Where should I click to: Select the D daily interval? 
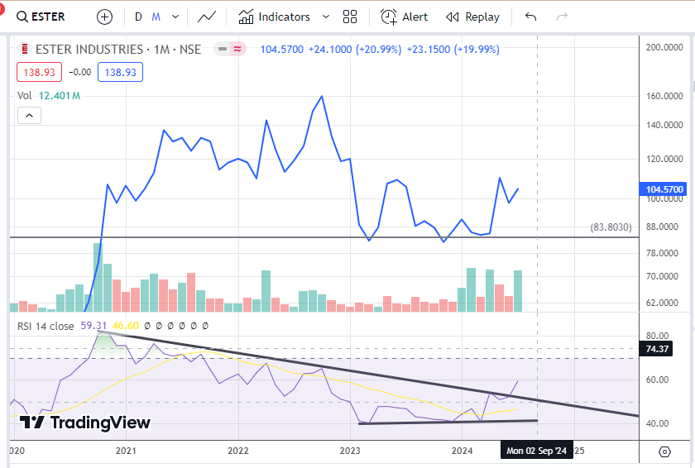138,17
